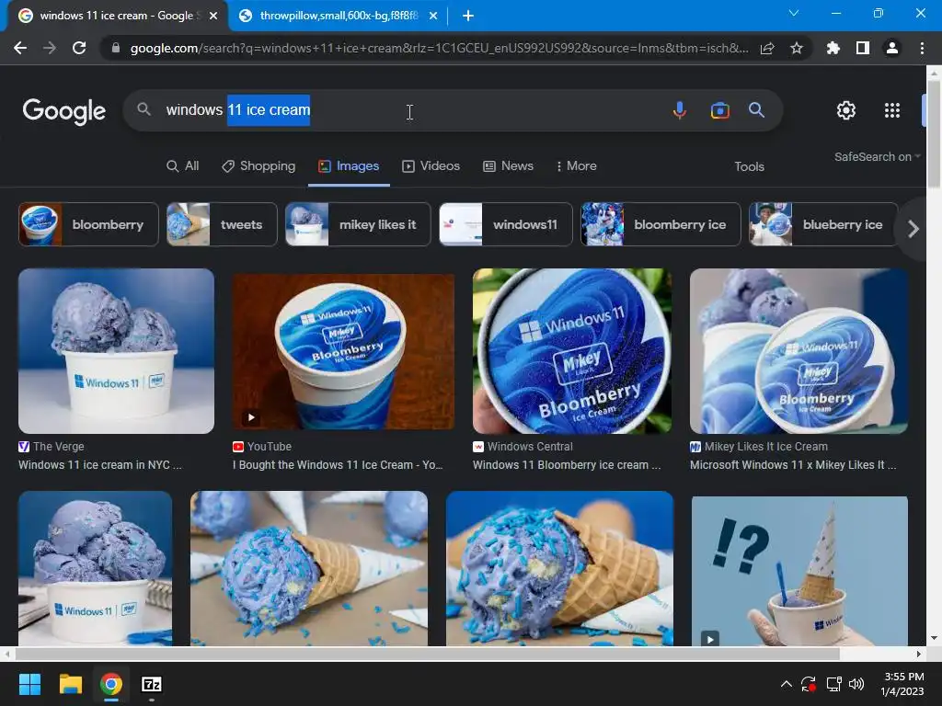Open Chrome three-dot menu

(922, 48)
